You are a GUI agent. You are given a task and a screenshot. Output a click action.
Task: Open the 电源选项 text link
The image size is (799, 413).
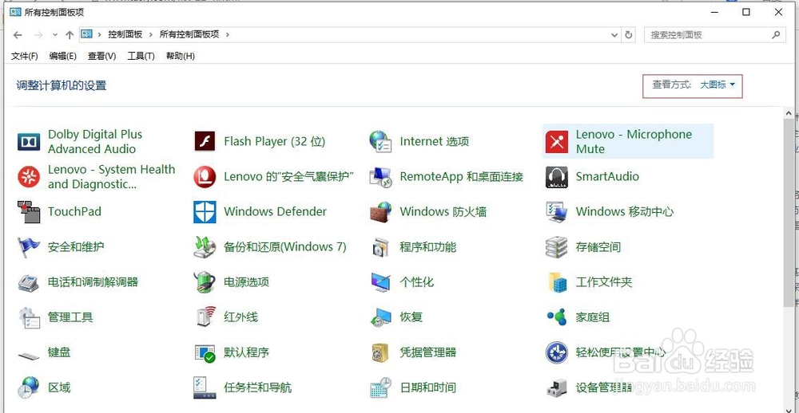coord(247,282)
